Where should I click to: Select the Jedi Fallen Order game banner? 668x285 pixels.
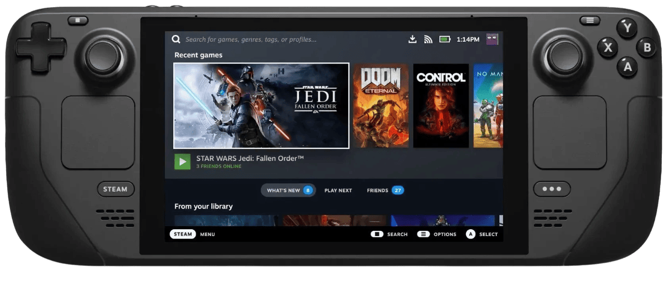[261, 106]
